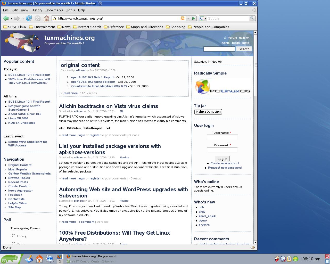Viewport: 330px width, 264px height.
Task: Select the Ham poll option
Action: 13,243
